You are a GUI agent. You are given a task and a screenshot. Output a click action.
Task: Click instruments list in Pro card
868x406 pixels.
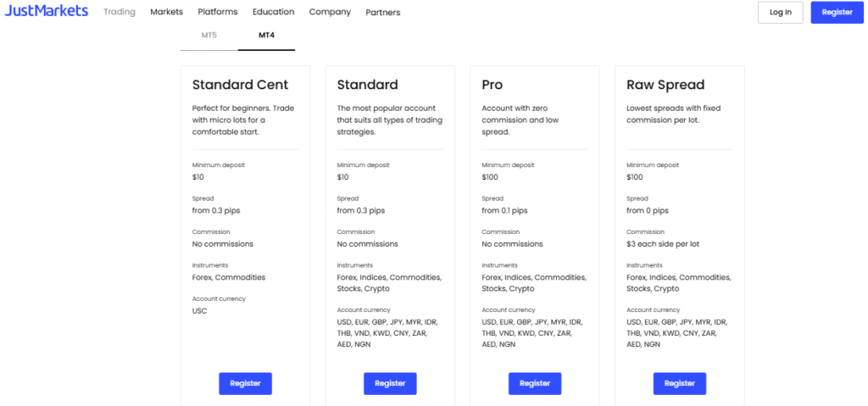tap(534, 283)
